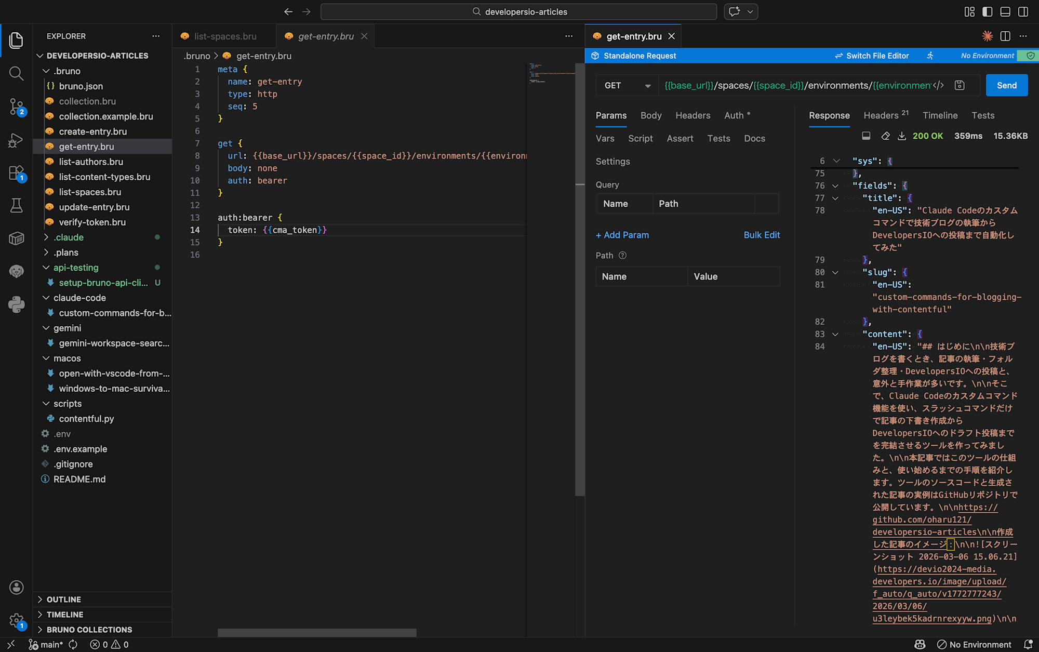Toggle the primary side bar layout button
The width and height of the screenshot is (1039, 652).
point(987,11)
